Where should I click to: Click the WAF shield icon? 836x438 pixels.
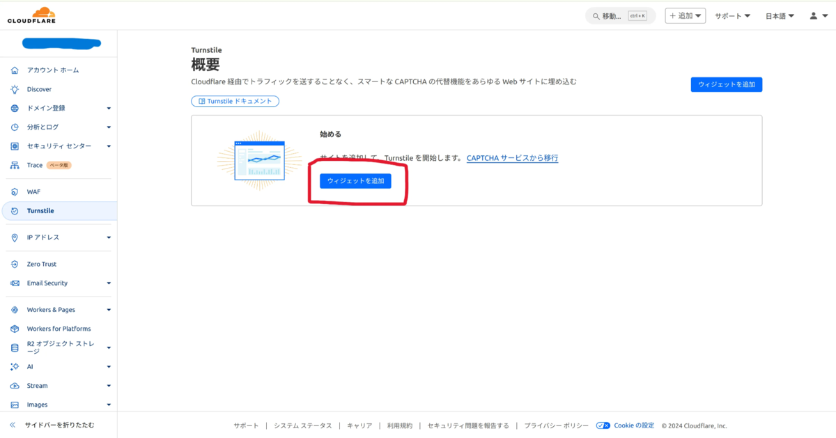coord(15,191)
